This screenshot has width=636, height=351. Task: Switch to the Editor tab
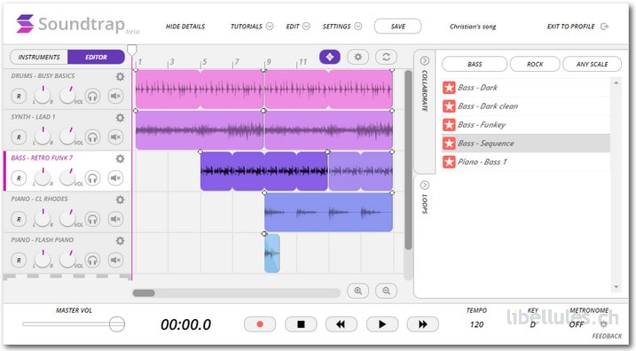coord(96,57)
